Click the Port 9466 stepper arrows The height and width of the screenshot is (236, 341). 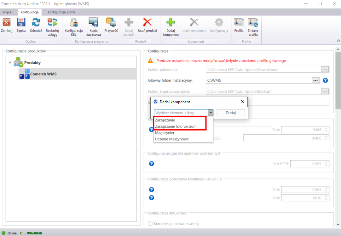326,130
